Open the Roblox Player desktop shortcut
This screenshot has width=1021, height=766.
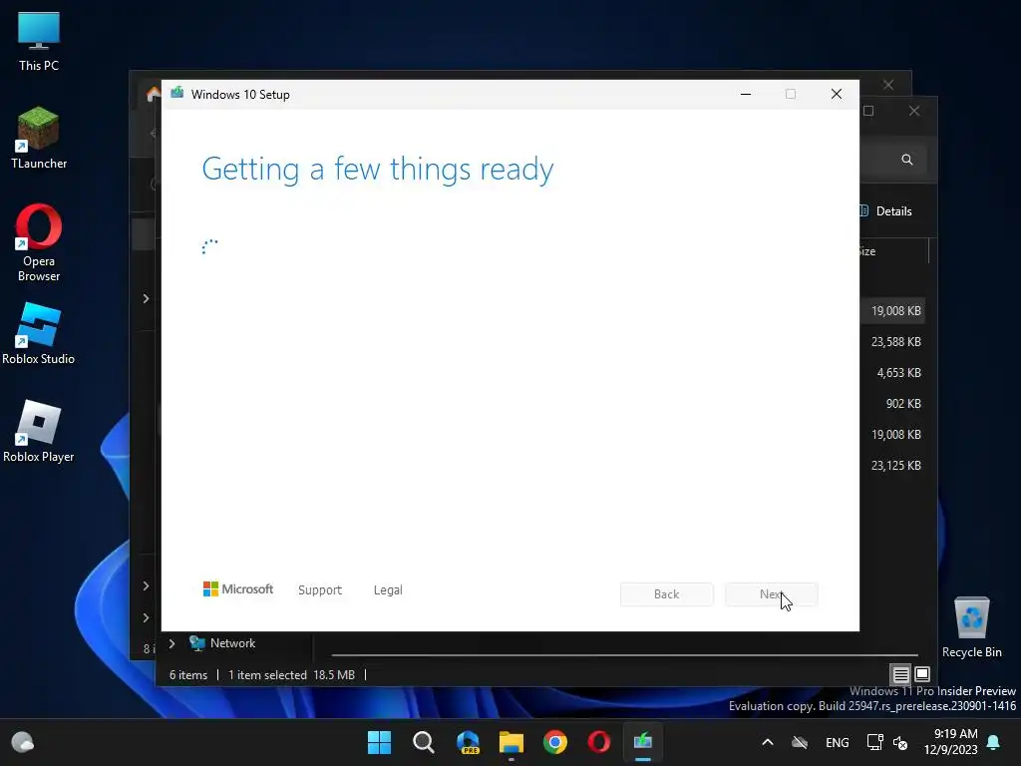[39, 431]
